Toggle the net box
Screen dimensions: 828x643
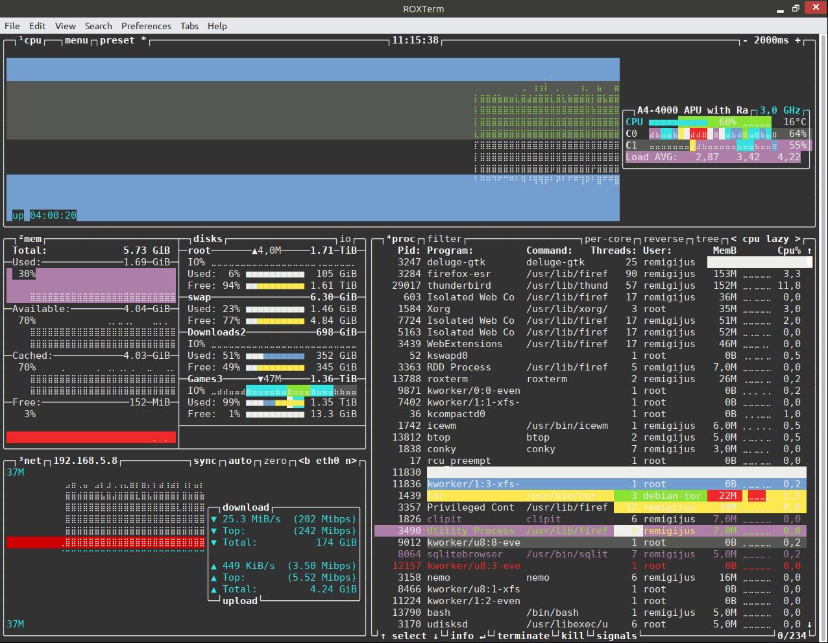coord(30,461)
